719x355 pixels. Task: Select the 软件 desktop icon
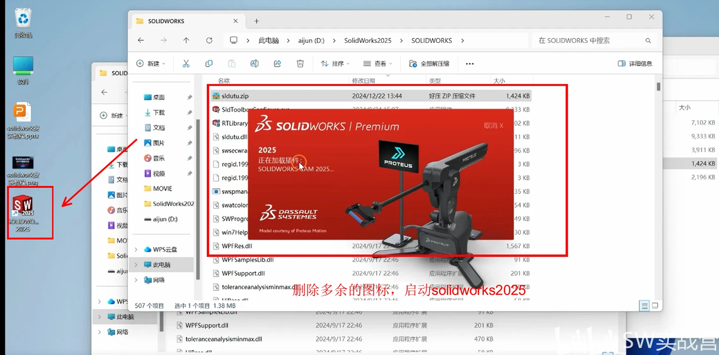23,70
